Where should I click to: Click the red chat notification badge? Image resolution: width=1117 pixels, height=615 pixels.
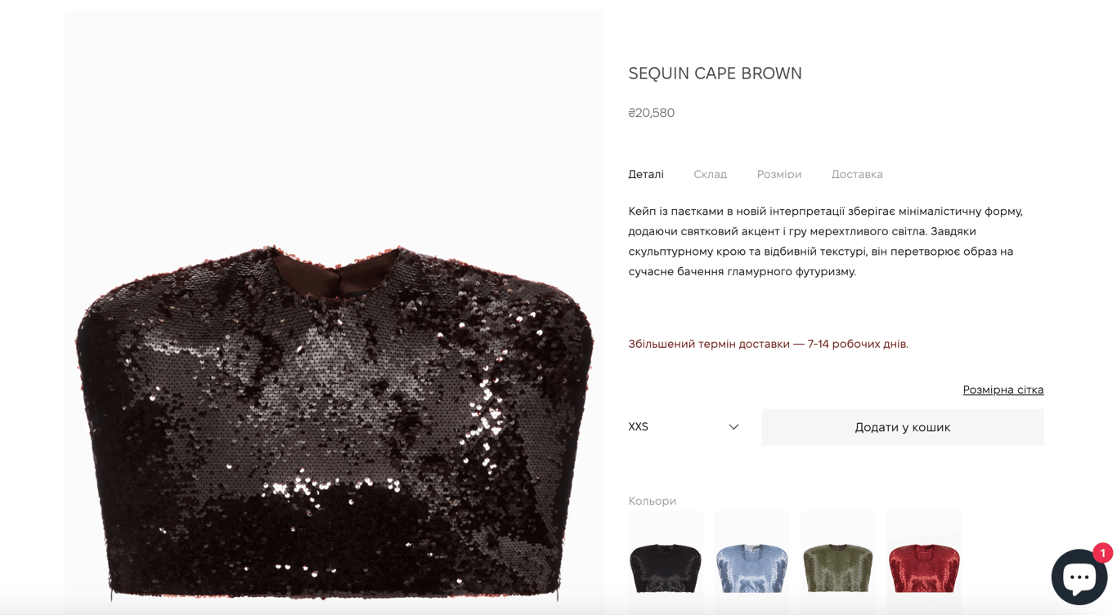[1102, 553]
